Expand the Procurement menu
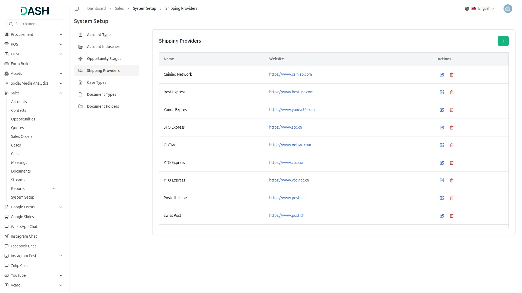The width and height of the screenshot is (522, 293). (34, 34)
